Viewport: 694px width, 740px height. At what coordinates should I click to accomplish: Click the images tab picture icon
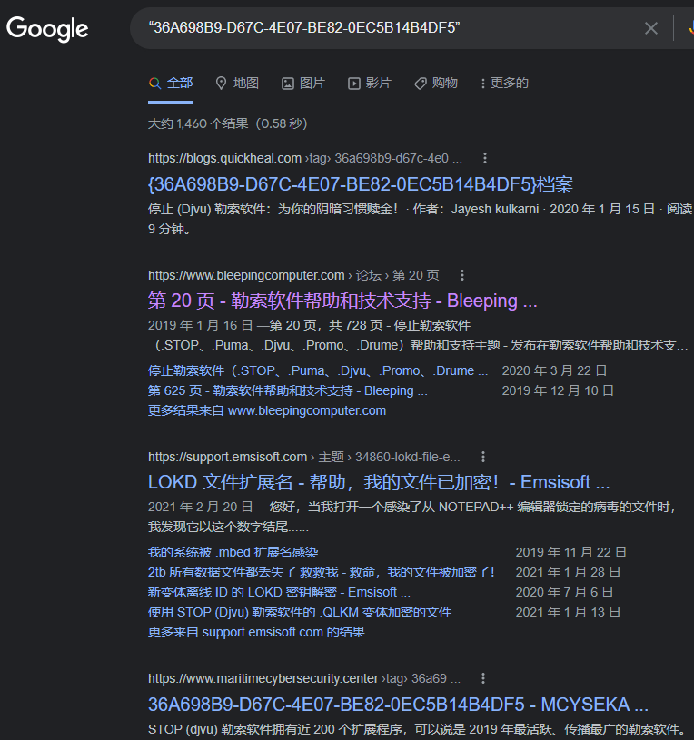point(288,84)
